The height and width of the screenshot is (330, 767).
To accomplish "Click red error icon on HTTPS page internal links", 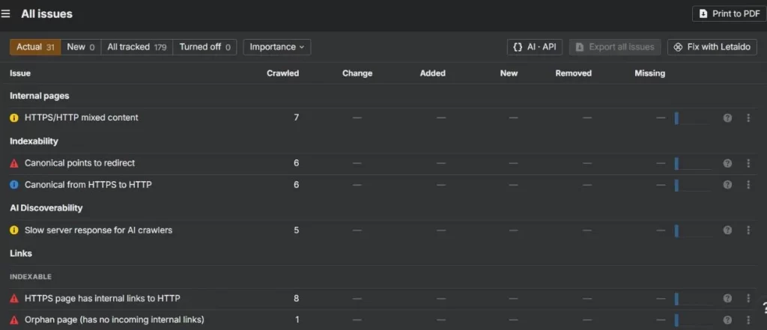I will point(14,299).
